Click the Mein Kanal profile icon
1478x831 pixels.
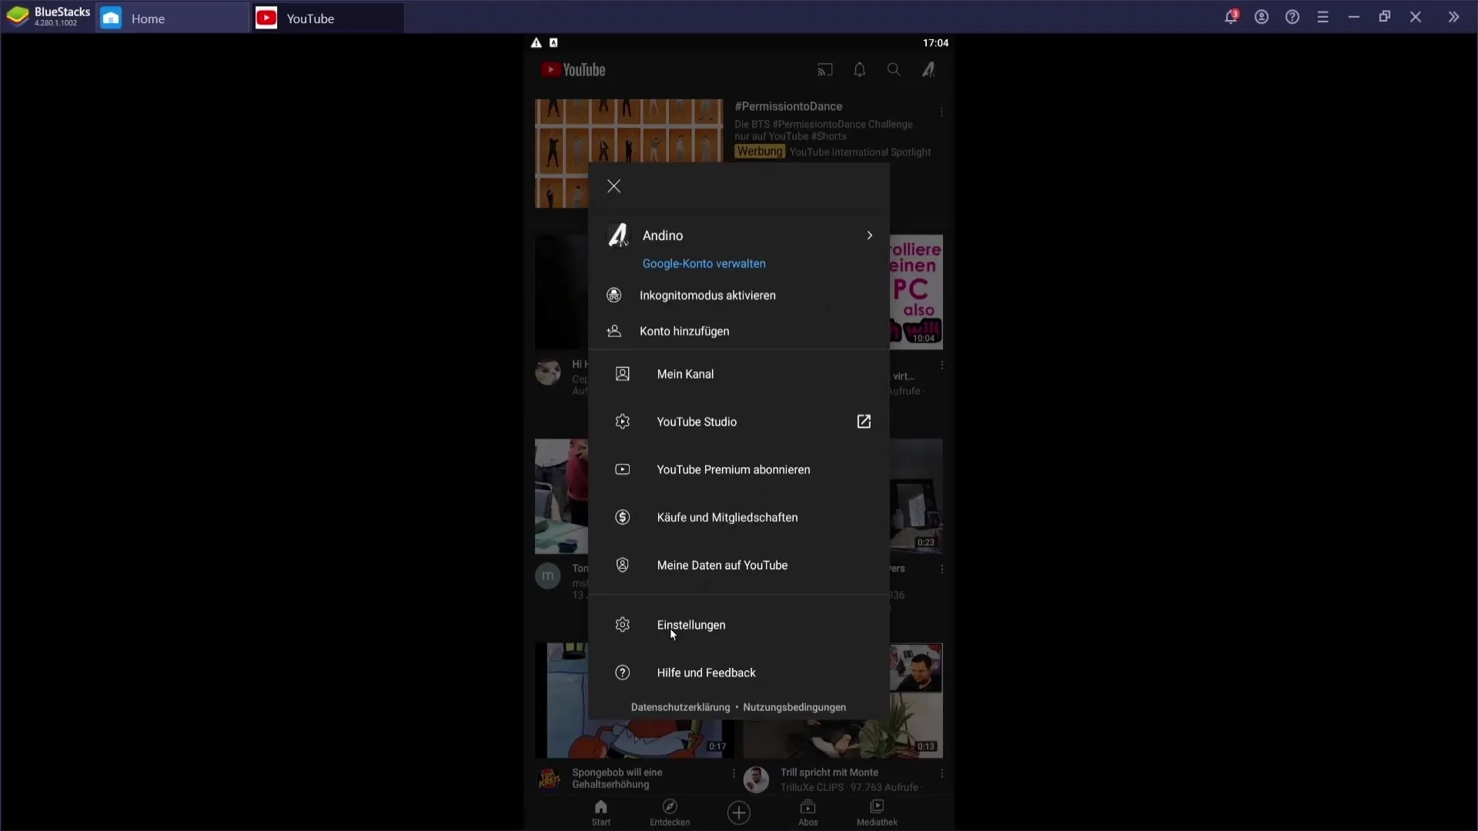623,374
